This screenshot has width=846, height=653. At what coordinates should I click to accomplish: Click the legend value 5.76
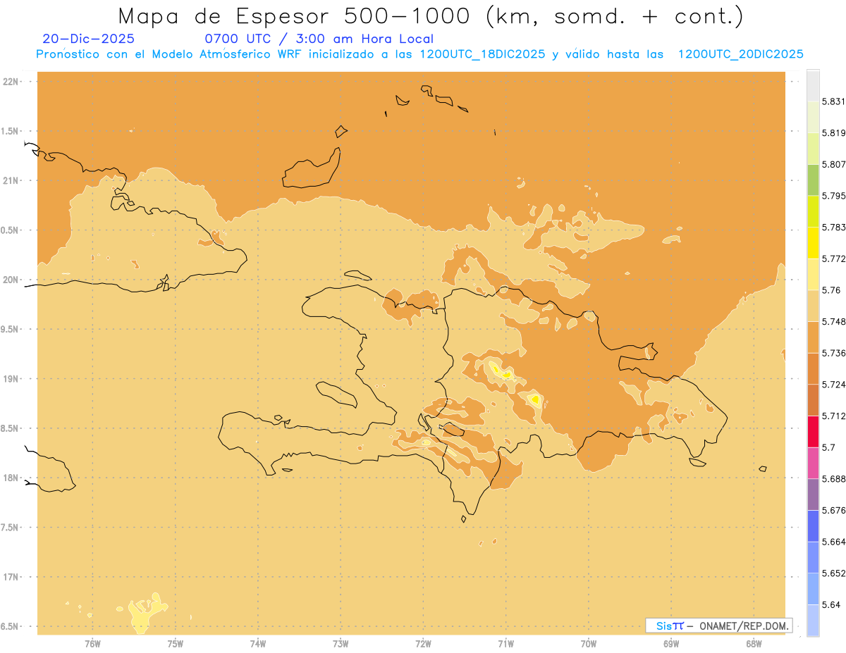831,290
